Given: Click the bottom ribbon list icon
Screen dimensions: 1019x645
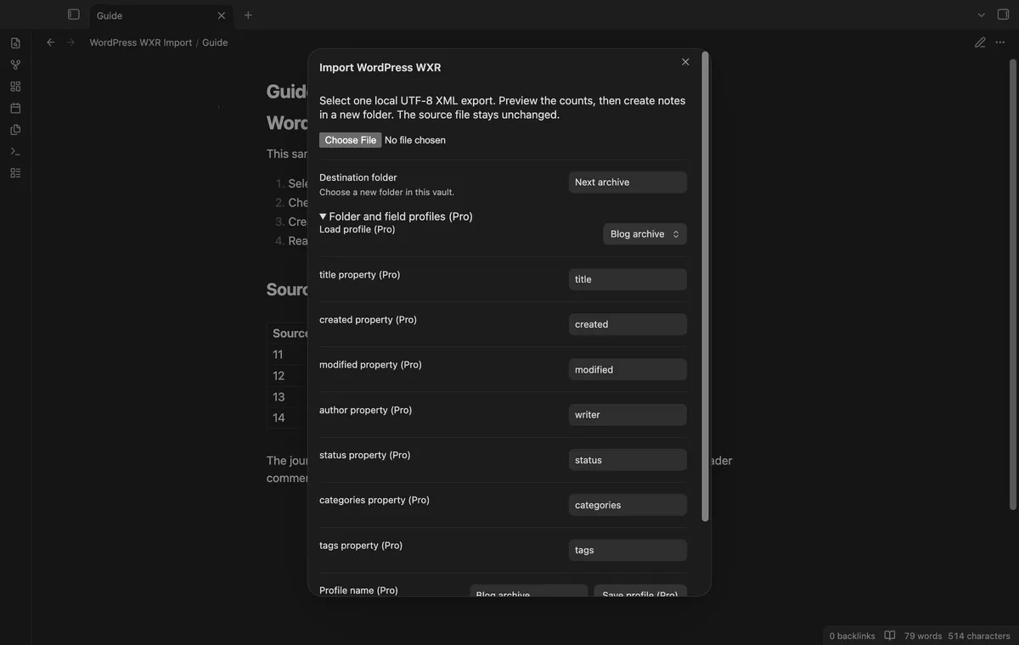Looking at the screenshot, I should pyautogui.click(x=15, y=173).
